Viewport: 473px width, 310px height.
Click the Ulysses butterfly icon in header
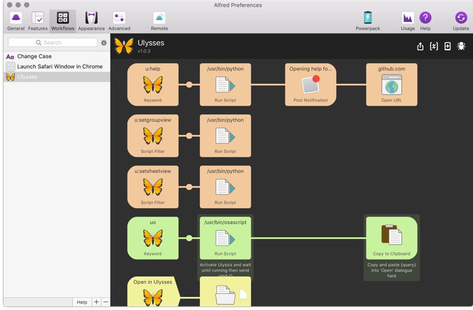[x=124, y=46]
